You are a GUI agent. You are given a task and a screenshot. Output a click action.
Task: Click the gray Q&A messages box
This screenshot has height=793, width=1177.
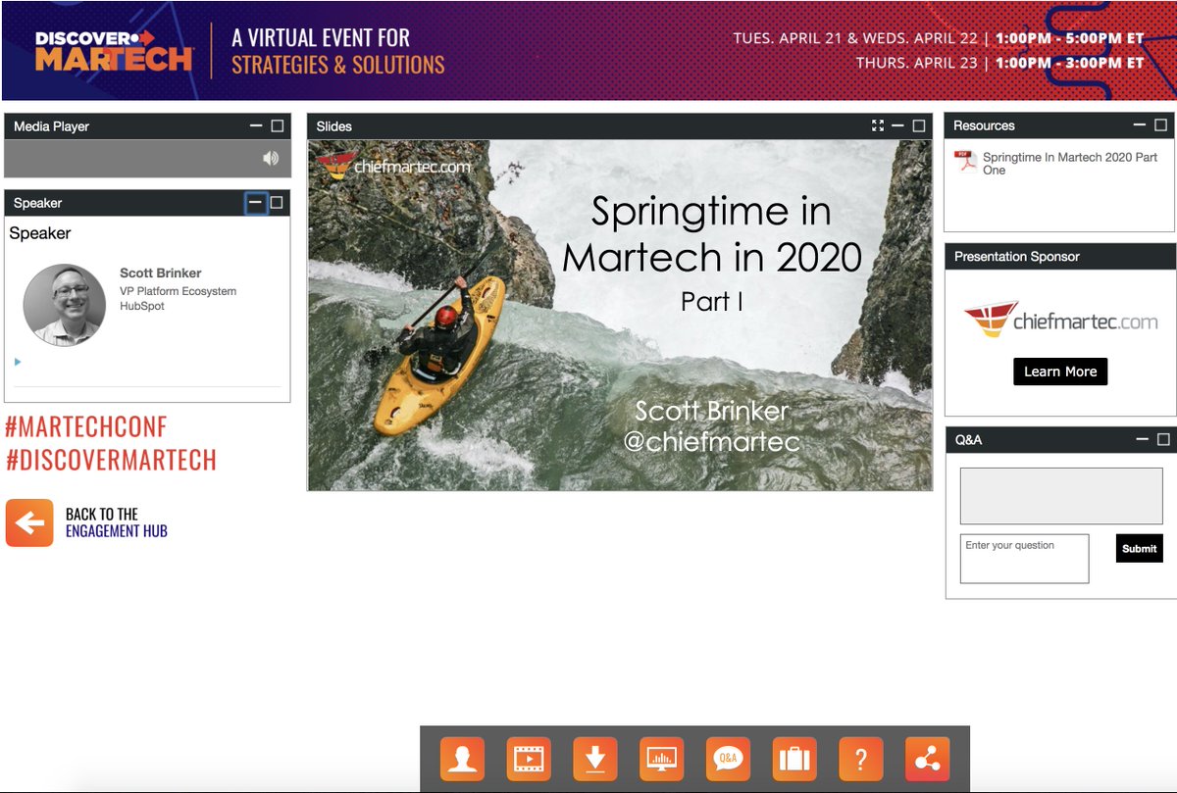(1060, 496)
